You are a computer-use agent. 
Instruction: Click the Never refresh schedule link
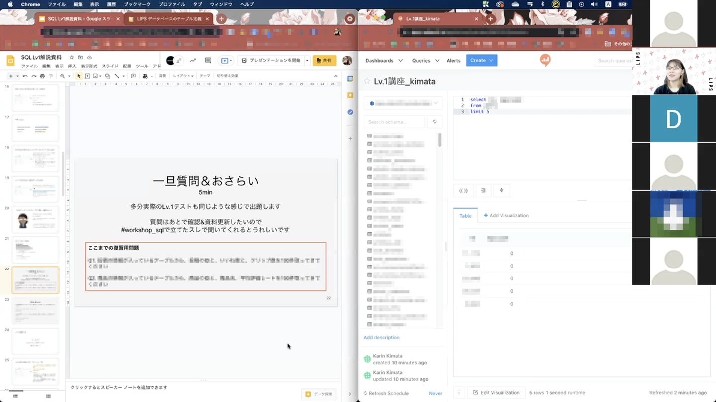tap(435, 393)
